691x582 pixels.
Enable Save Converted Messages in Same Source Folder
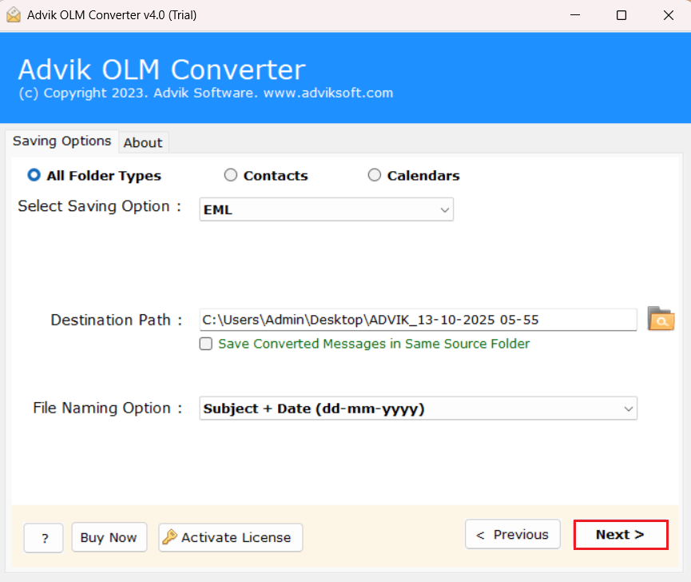tap(206, 344)
